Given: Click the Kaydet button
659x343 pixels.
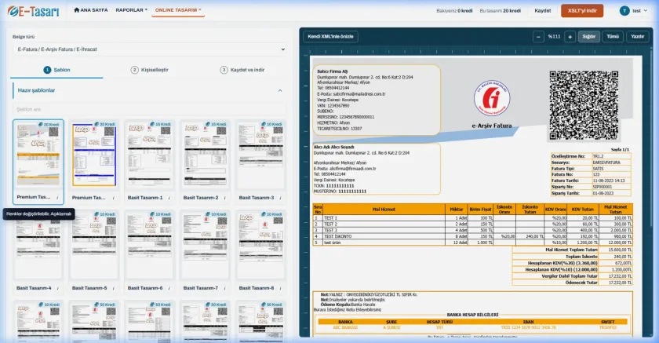Looking at the screenshot, I should (x=543, y=11).
